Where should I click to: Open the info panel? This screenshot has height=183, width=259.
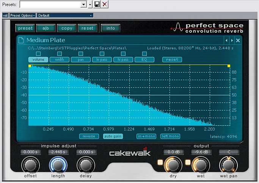coord(110,28)
